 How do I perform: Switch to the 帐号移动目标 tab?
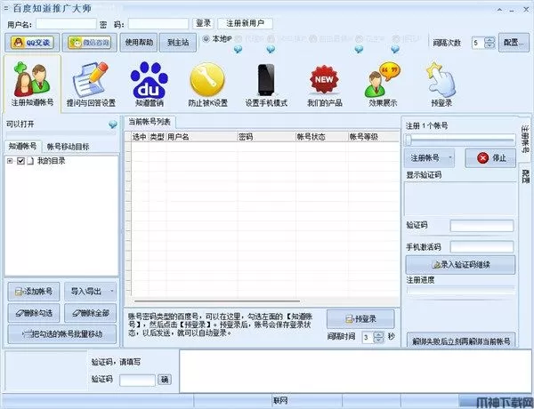coord(69,147)
